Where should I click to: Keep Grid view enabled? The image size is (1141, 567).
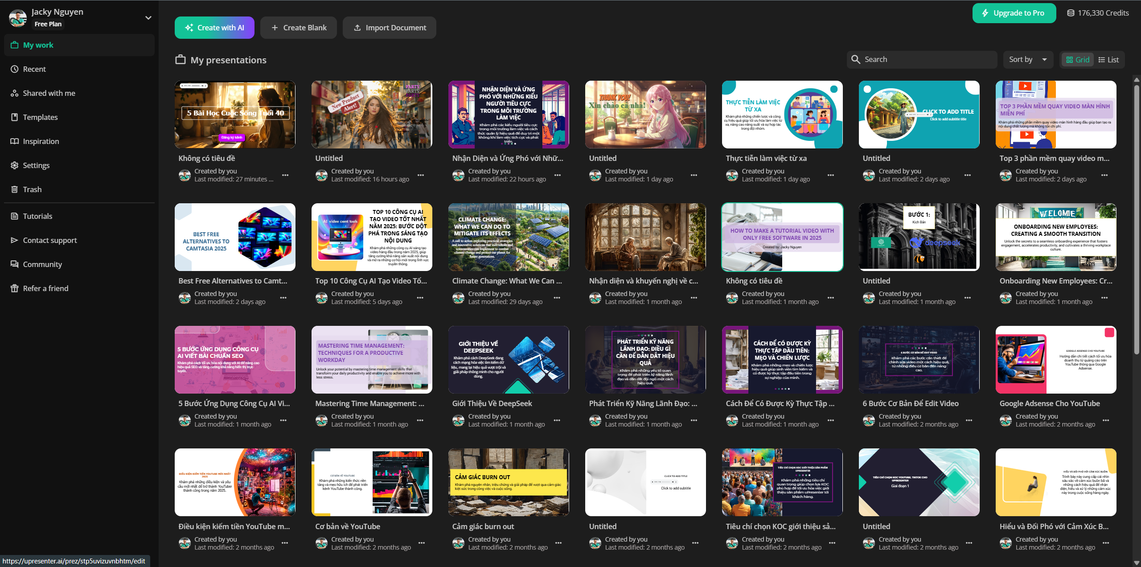coord(1077,59)
